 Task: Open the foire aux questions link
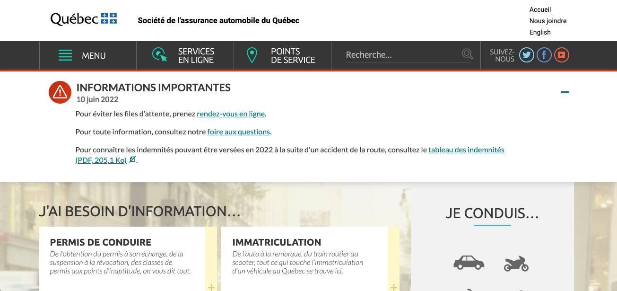click(x=238, y=132)
